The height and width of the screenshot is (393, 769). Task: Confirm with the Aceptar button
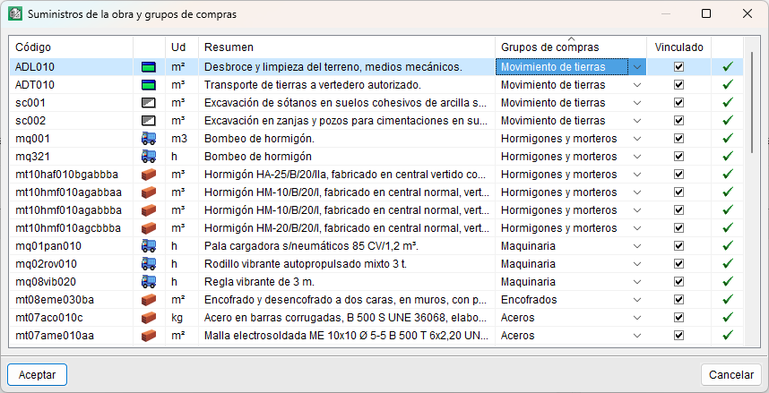(38, 375)
